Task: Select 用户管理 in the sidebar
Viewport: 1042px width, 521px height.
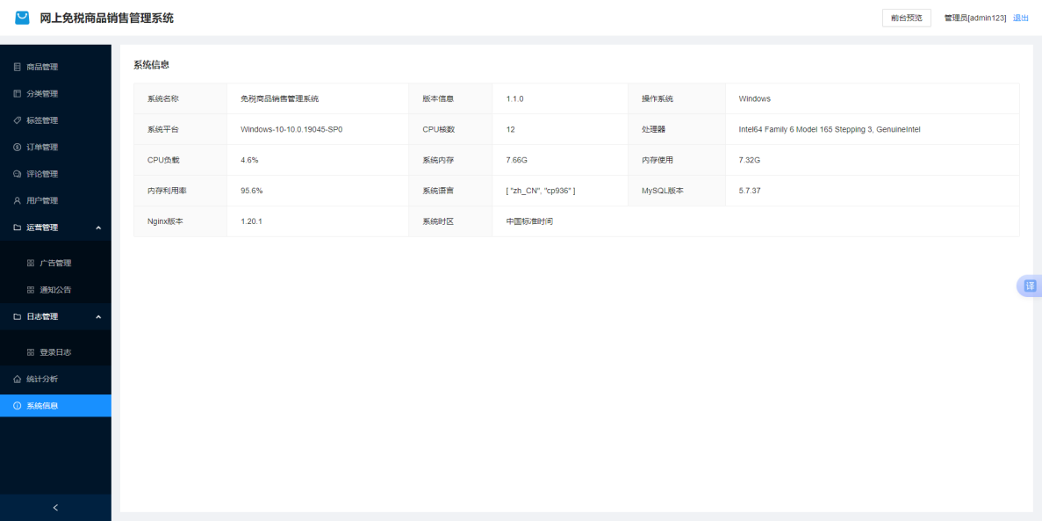Action: [56, 200]
